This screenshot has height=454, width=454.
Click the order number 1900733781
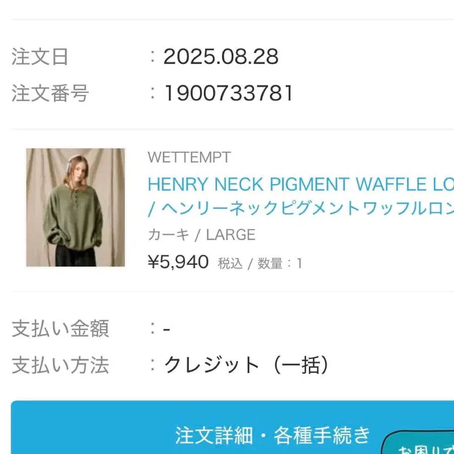coord(229,93)
